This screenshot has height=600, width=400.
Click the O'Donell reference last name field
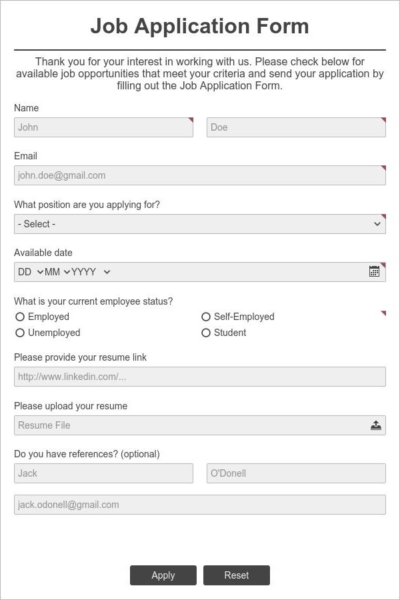296,473
